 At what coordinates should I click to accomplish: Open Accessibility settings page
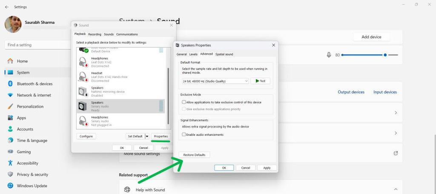tap(28, 163)
